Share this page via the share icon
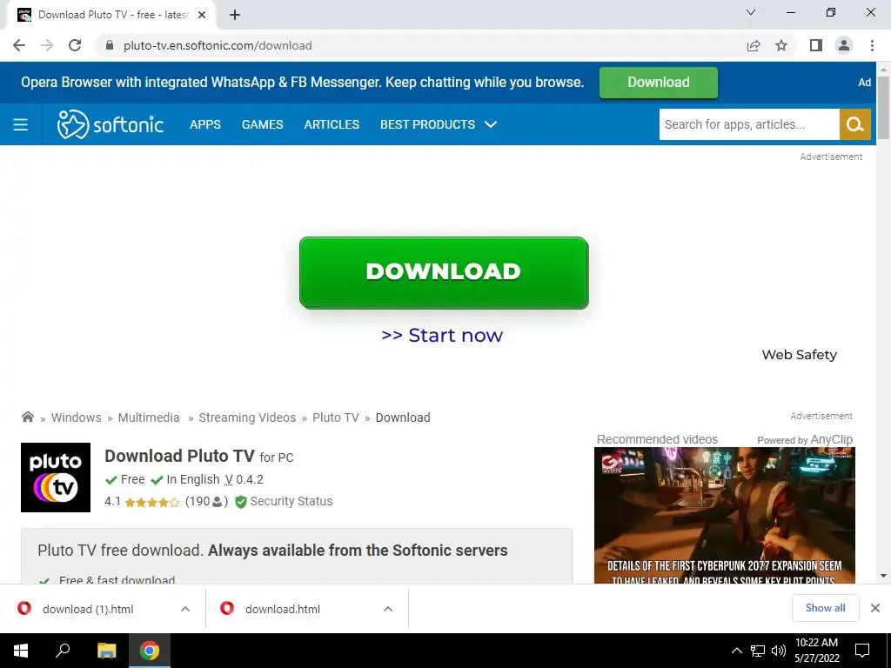 tap(754, 45)
